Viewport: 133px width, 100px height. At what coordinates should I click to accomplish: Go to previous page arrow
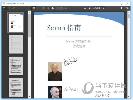pyautogui.click(x=48, y=8)
